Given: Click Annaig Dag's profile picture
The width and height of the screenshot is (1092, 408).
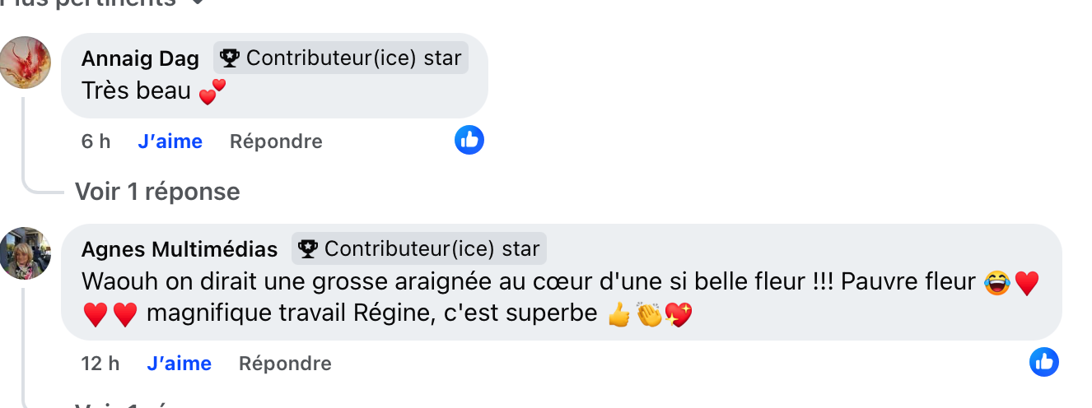Looking at the screenshot, I should (26, 63).
